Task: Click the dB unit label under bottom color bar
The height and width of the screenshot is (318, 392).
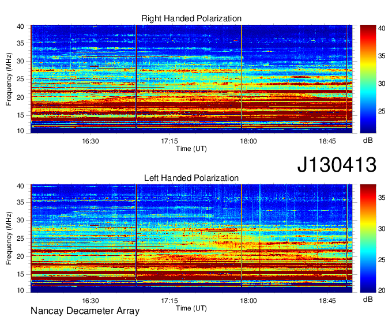Action: [x=368, y=300]
